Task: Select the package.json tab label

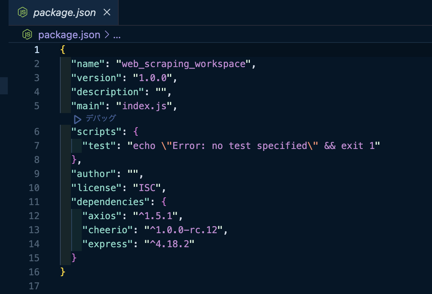Action: (x=65, y=13)
